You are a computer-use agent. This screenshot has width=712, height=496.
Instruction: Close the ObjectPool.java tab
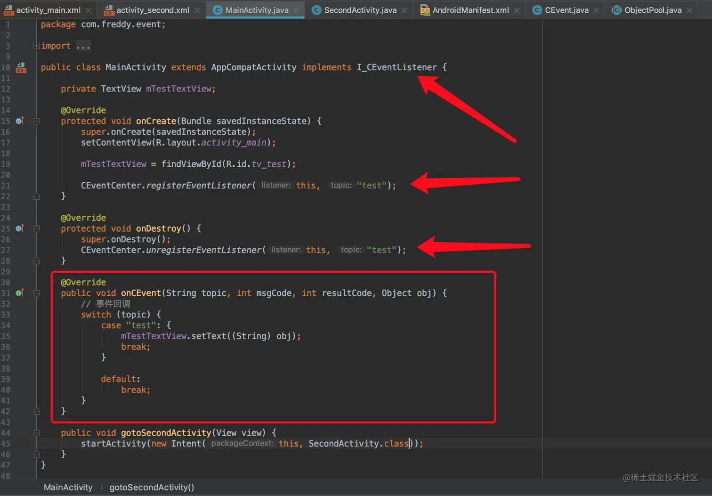(689, 10)
